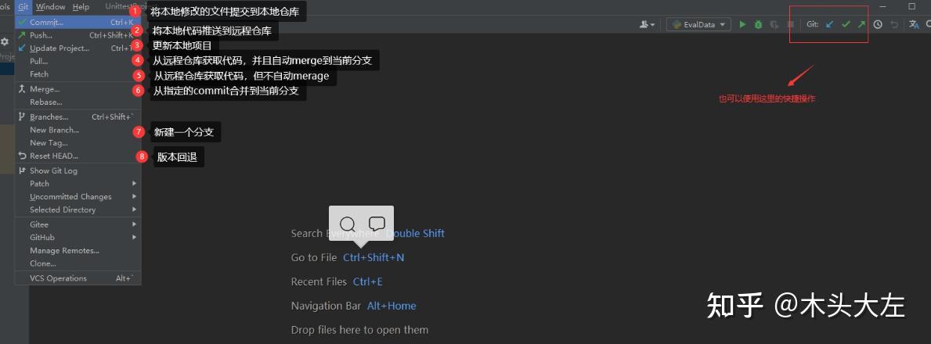This screenshot has height=344, width=931.
Task: Expand the Uncommitted Changes submenu
Action: pos(78,196)
